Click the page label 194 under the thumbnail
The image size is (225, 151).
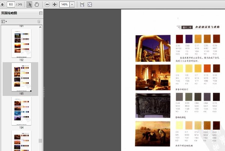point(21,127)
